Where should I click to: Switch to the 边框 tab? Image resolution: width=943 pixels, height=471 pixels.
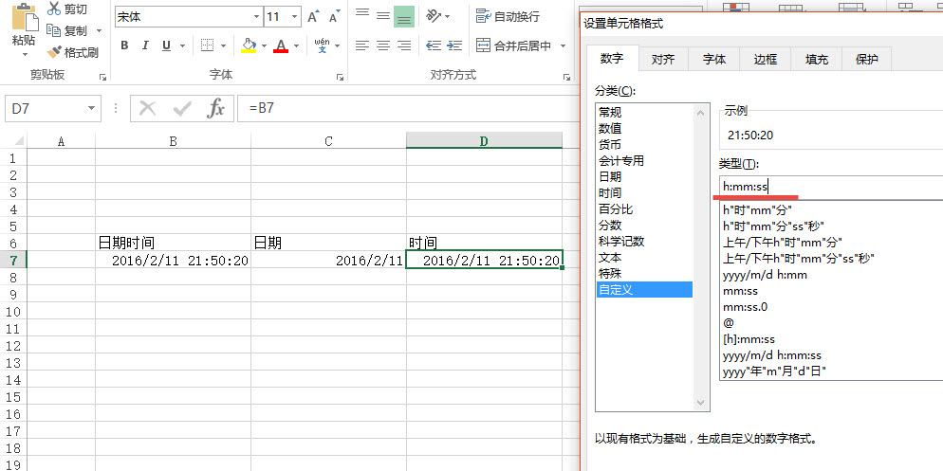click(765, 59)
